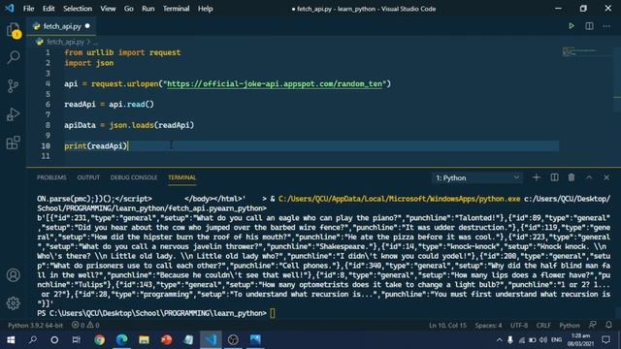Image resolution: width=621 pixels, height=349 pixels.
Task: Open the Windows Action Center
Action: pos(605,339)
